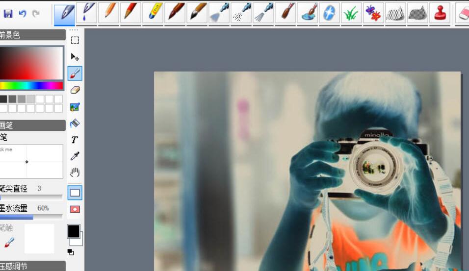
Task: Toggle the red quick mask mode button
Action: (x=75, y=209)
